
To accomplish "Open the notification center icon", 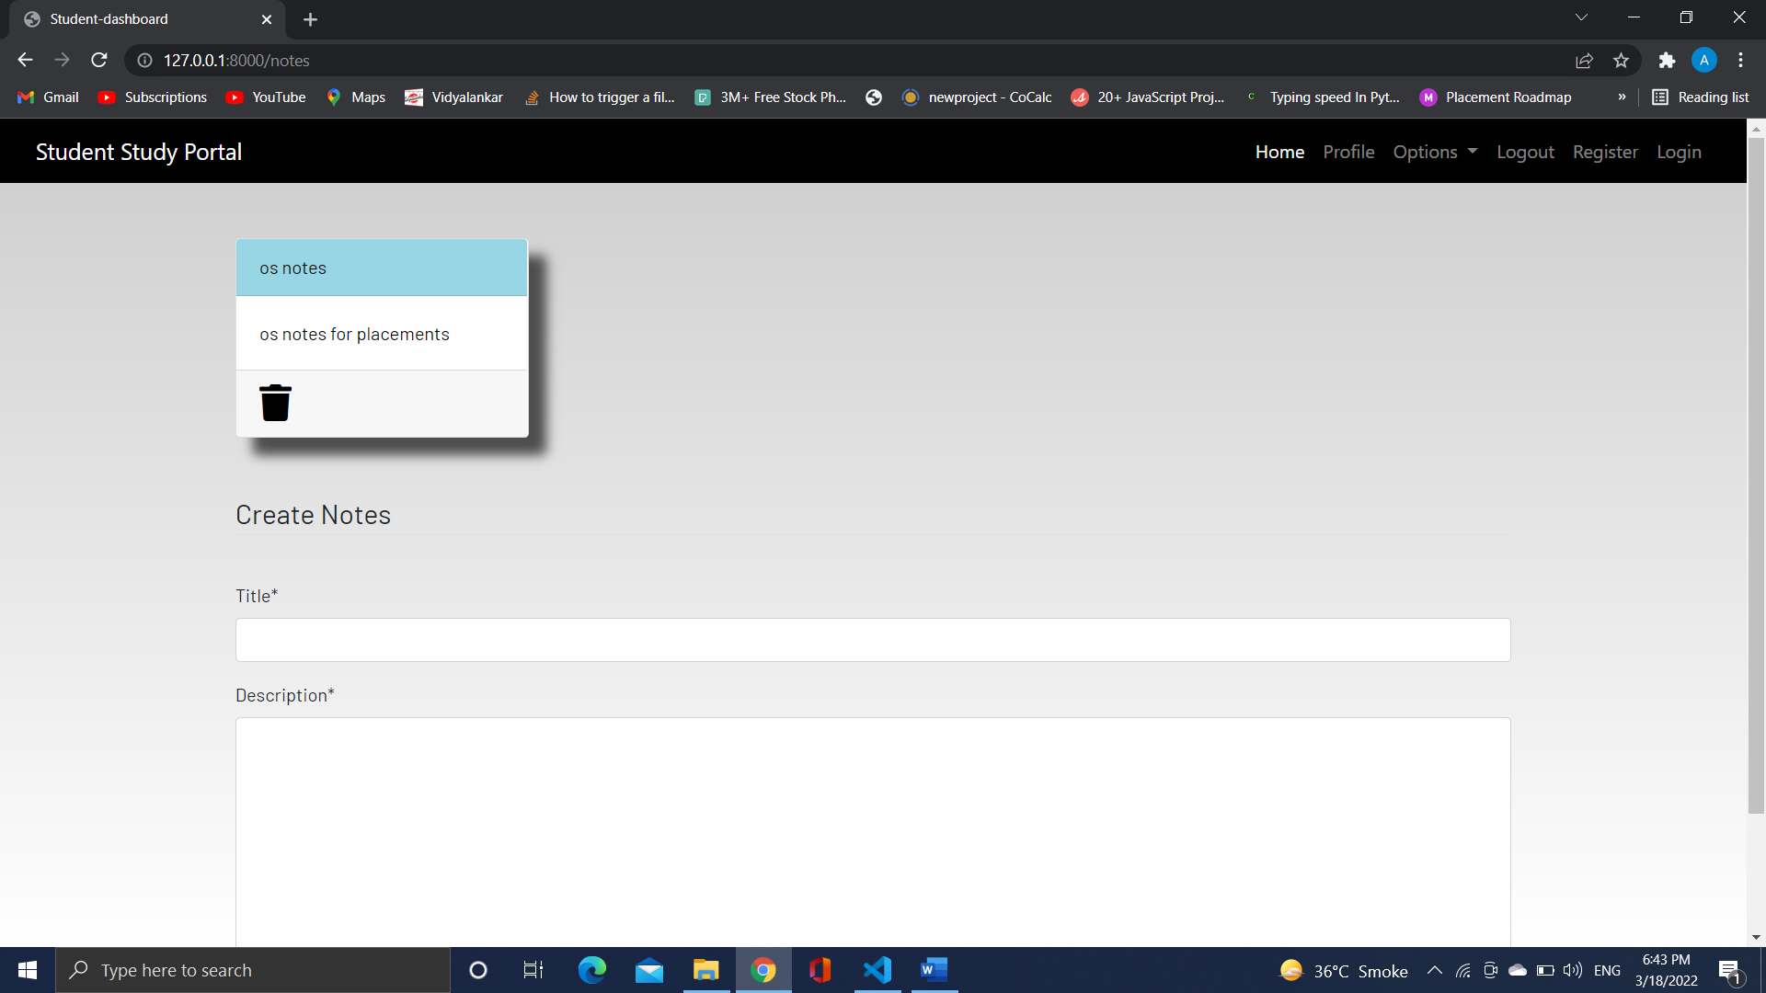I will (1729, 971).
